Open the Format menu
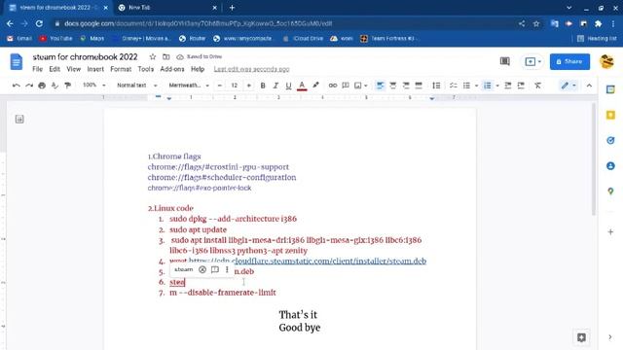This screenshot has height=350, width=623. point(121,69)
